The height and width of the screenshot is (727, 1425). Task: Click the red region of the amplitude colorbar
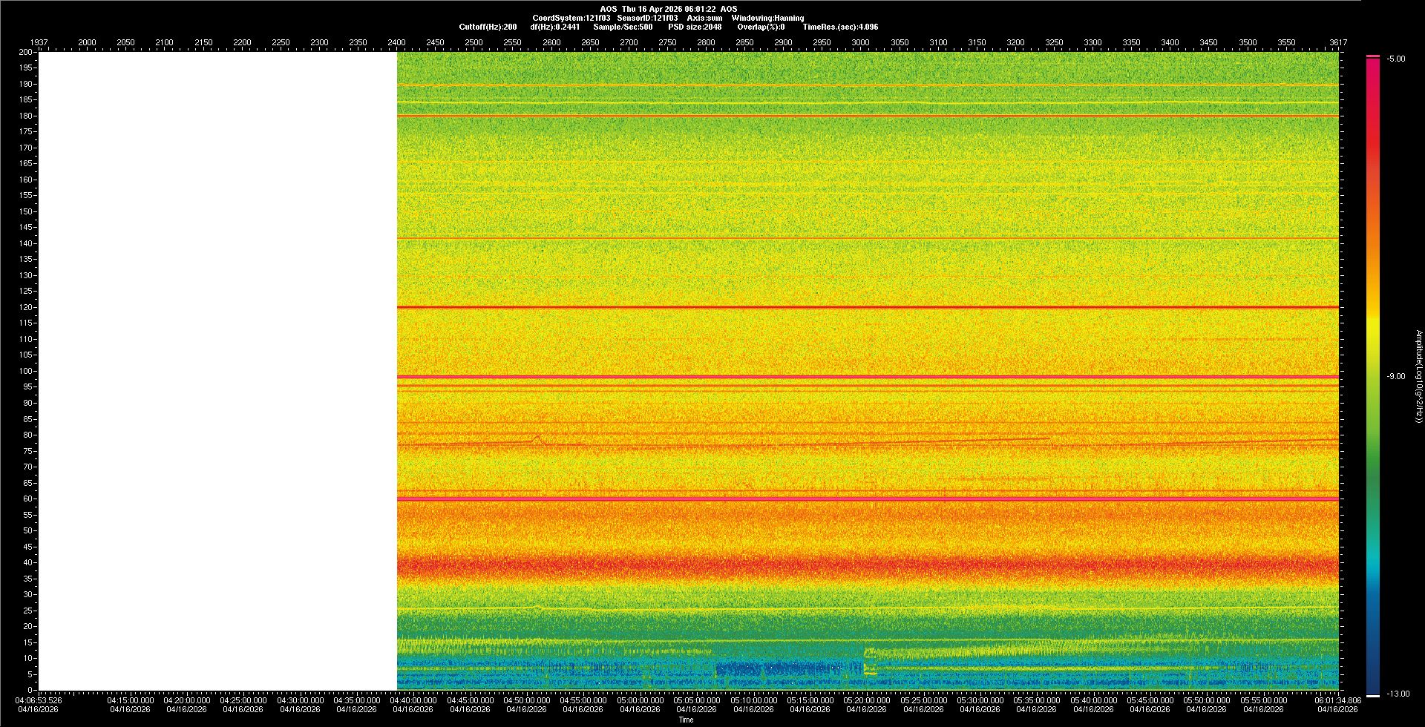[1373, 148]
